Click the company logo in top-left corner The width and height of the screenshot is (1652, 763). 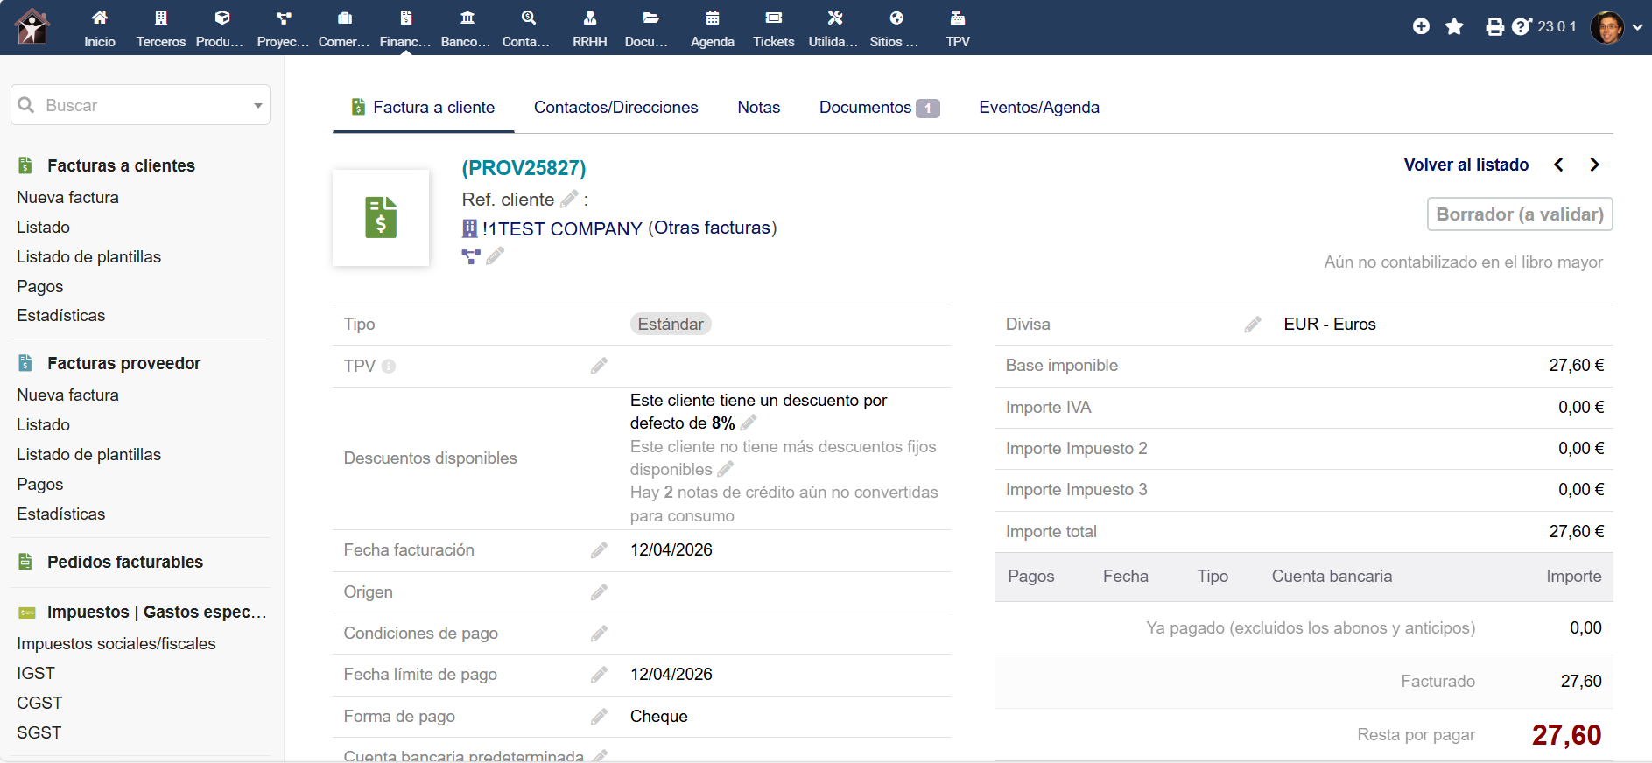tap(32, 26)
